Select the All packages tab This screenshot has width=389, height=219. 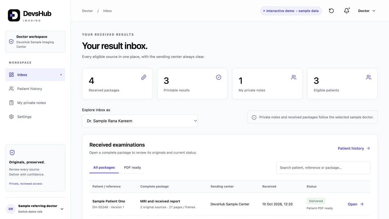click(x=104, y=168)
